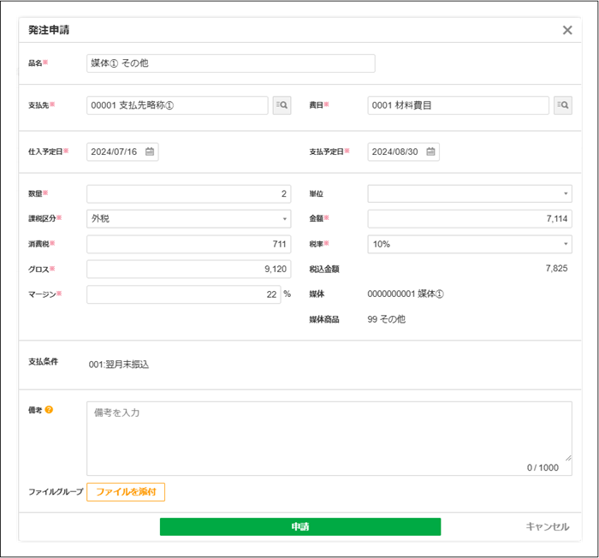Click the search icon next to 支払先 field
Screen dimensions: 599x558
[282, 105]
